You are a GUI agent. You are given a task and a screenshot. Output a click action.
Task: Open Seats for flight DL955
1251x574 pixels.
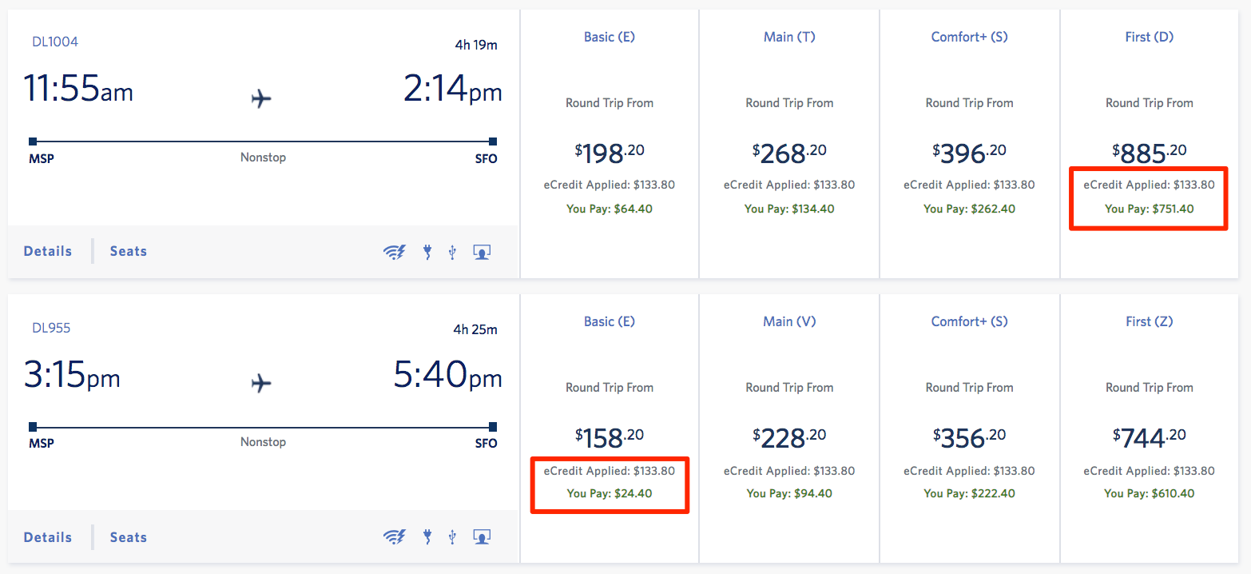point(128,536)
